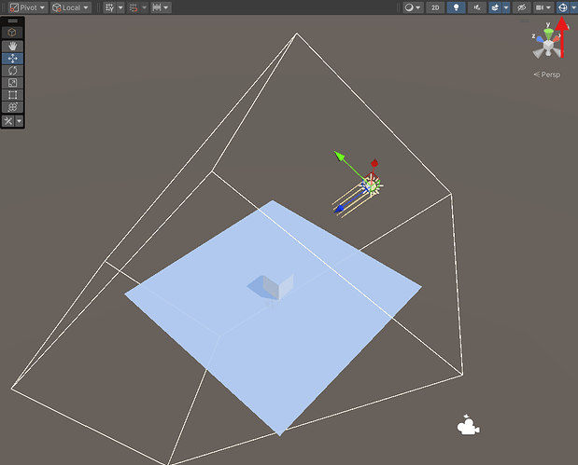
Task: Toggle grid snapping magnet icon
Action: tap(134, 7)
